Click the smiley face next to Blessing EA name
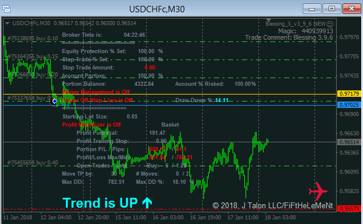The image size is (363, 224). pos(330,24)
